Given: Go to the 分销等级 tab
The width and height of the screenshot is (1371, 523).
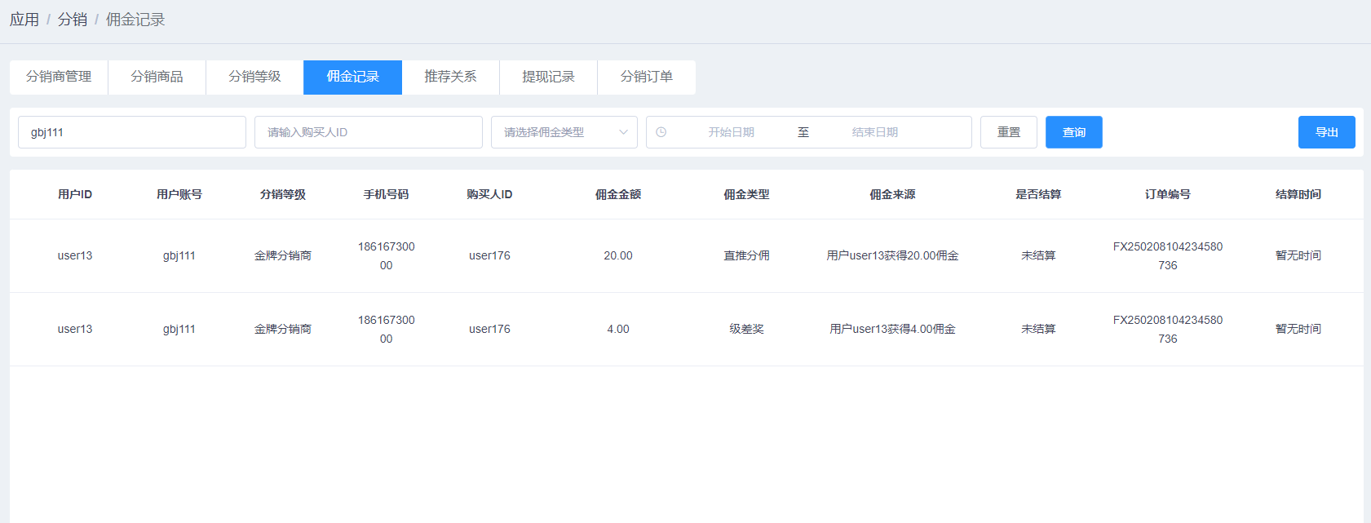Looking at the screenshot, I should 254,77.
